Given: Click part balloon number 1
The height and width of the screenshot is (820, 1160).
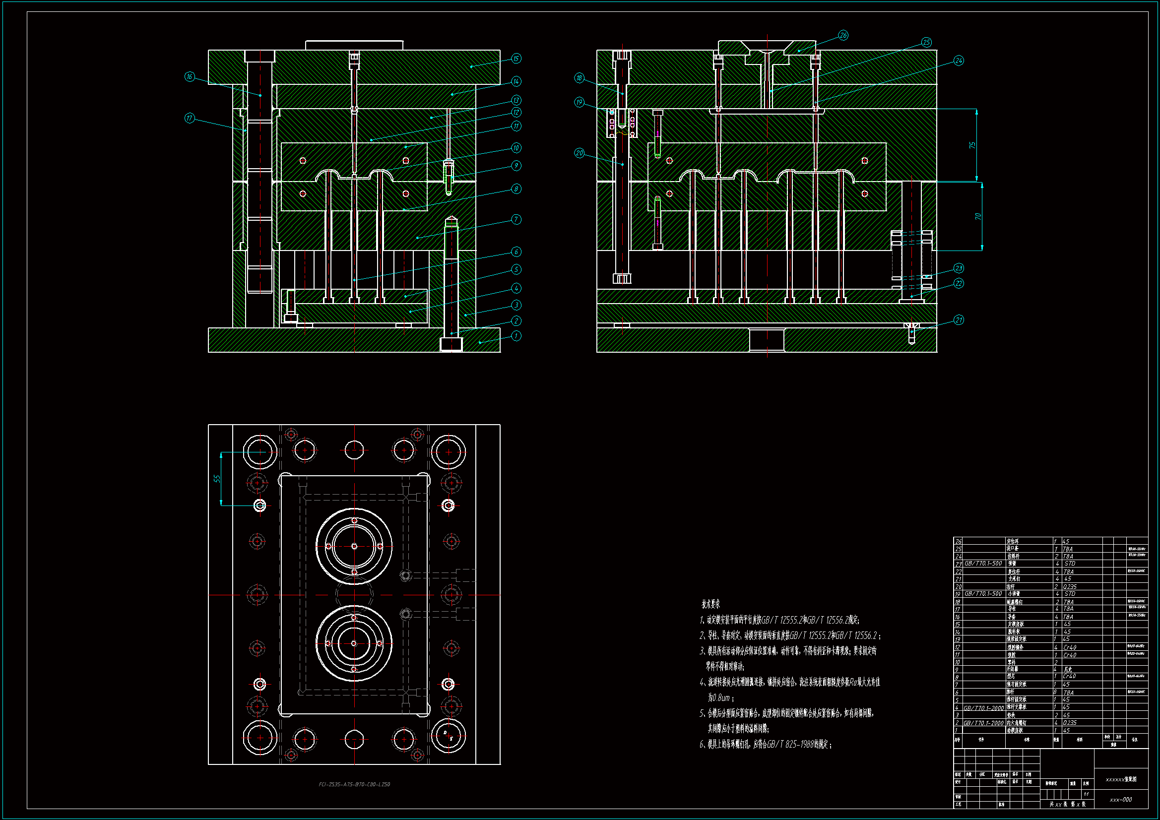Looking at the screenshot, I should [x=516, y=336].
